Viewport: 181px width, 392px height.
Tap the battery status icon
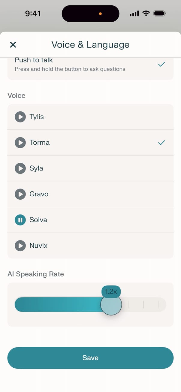[159, 14]
